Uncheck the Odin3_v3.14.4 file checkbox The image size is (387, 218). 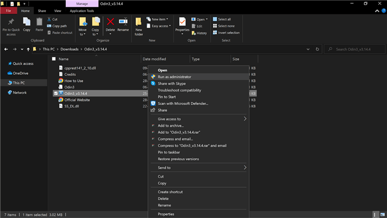pos(56,94)
